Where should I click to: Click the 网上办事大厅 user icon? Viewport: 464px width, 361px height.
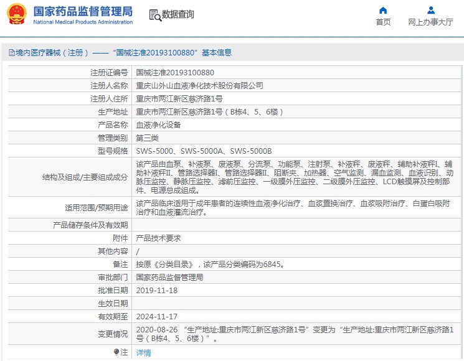click(430, 10)
